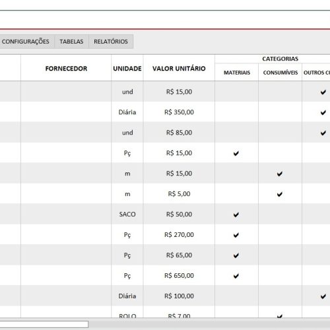Click the SACO unit cell
Viewport: 330px width, 330px height.
pos(127,214)
